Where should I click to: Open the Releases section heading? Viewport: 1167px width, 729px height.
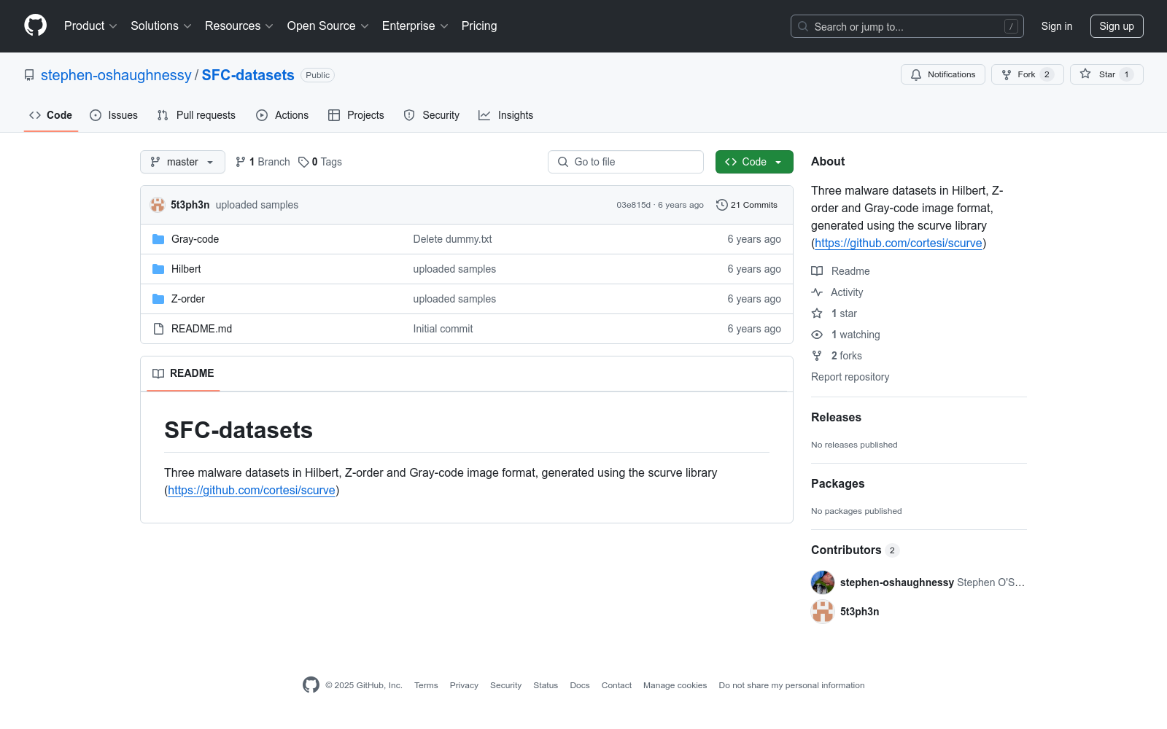pos(836,417)
